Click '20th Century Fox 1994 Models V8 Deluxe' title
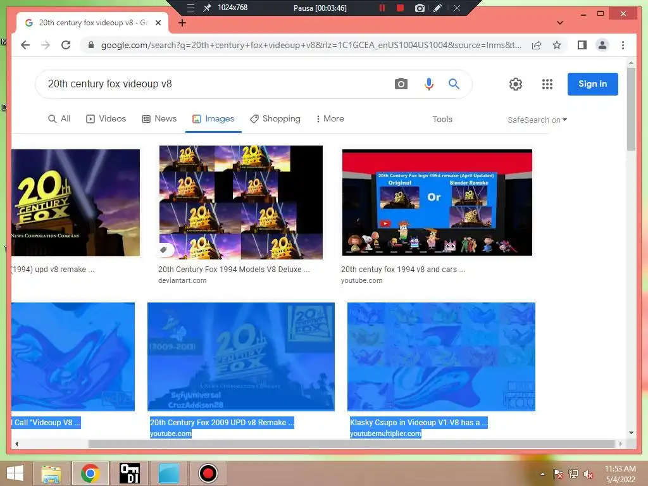The width and height of the screenshot is (648, 486). click(234, 270)
